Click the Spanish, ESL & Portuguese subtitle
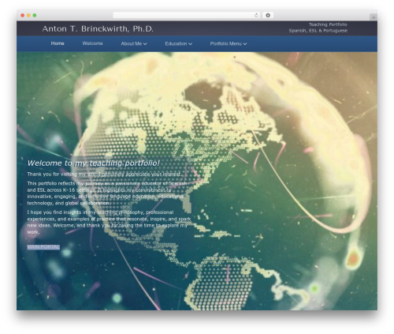This screenshot has width=394, height=334. coord(318,31)
